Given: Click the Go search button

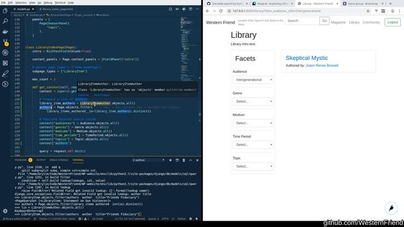Looking at the screenshot, I should (x=324, y=21).
